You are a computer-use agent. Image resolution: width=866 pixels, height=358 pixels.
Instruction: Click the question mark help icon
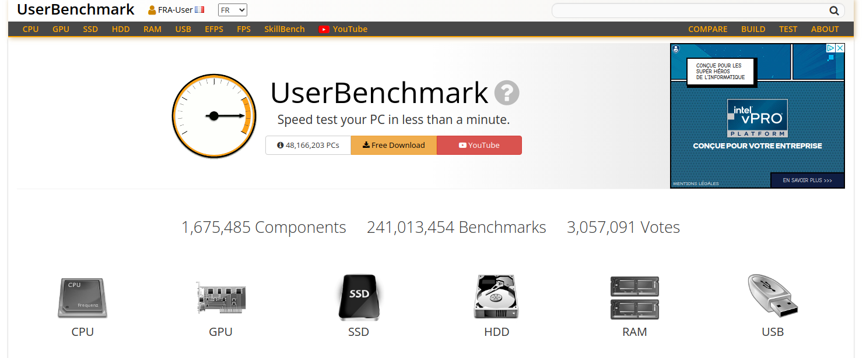click(x=507, y=93)
